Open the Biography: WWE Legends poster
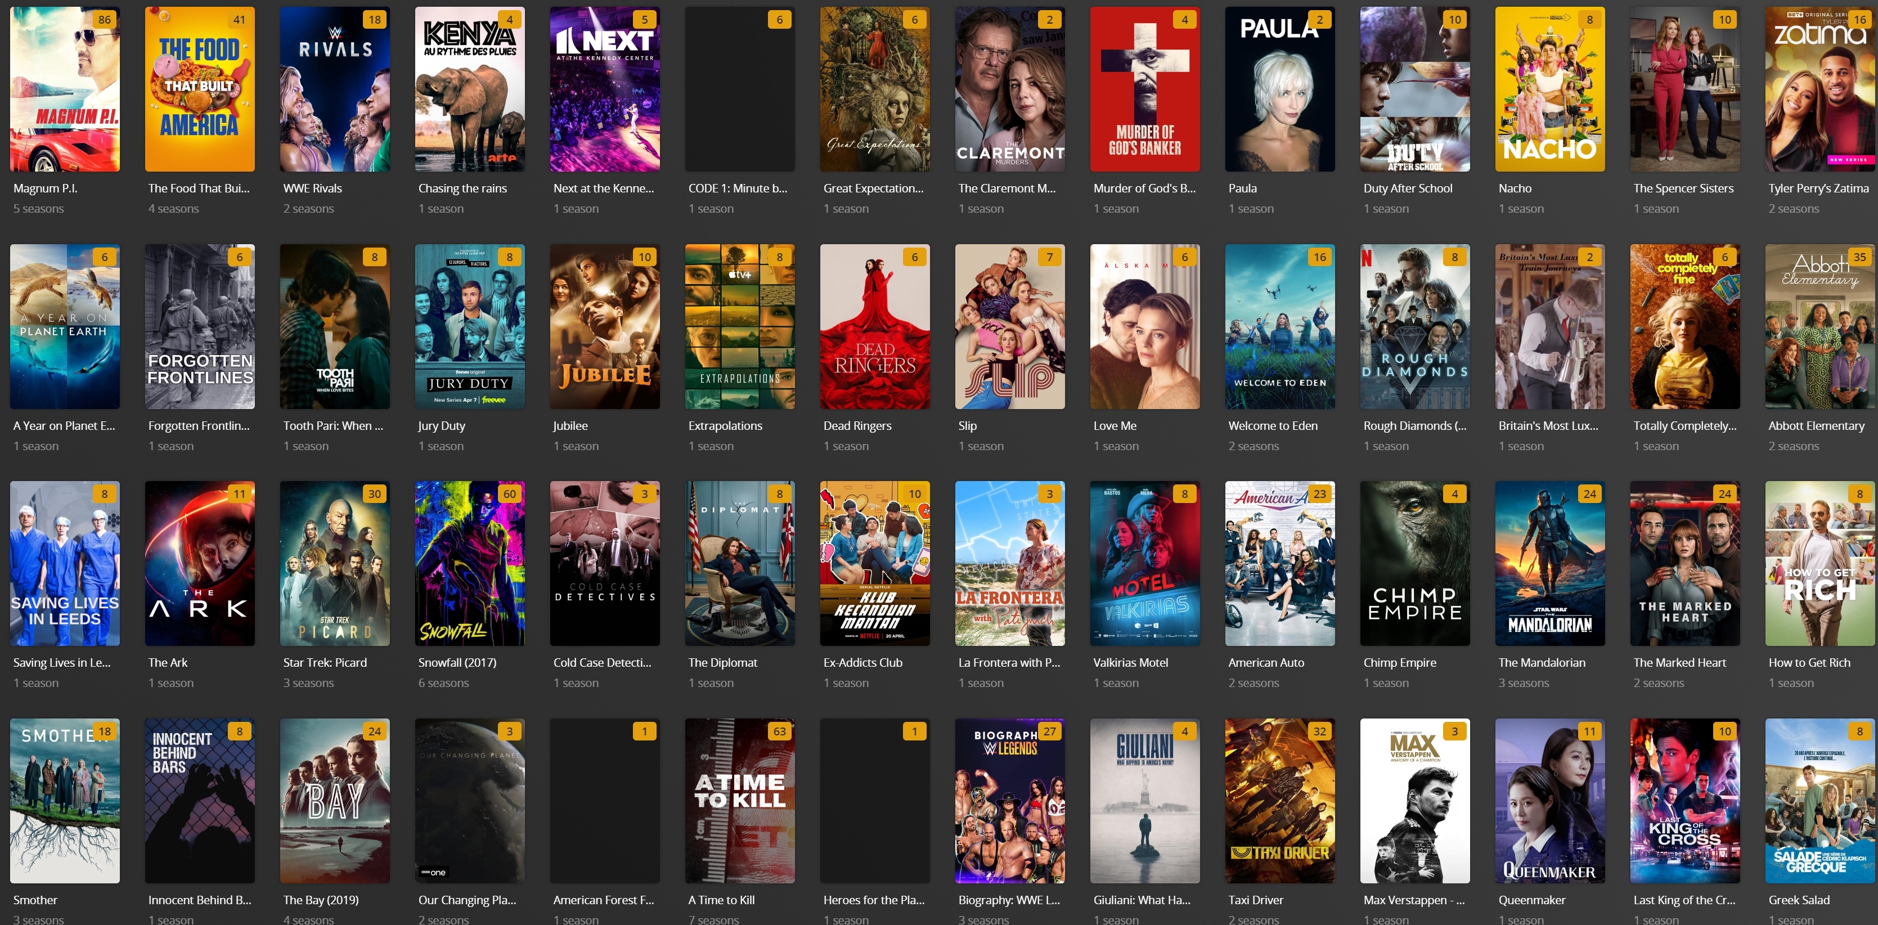The image size is (1878, 925). coord(1010,801)
